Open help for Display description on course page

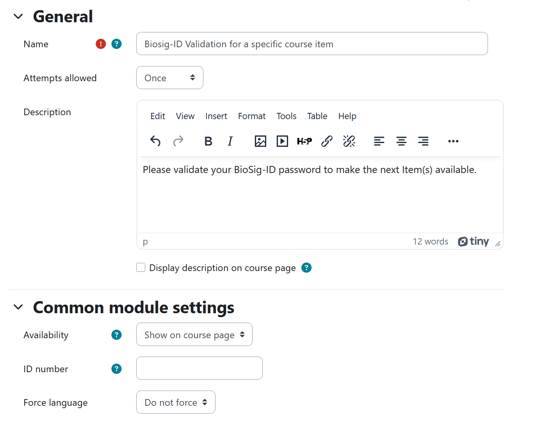click(306, 268)
